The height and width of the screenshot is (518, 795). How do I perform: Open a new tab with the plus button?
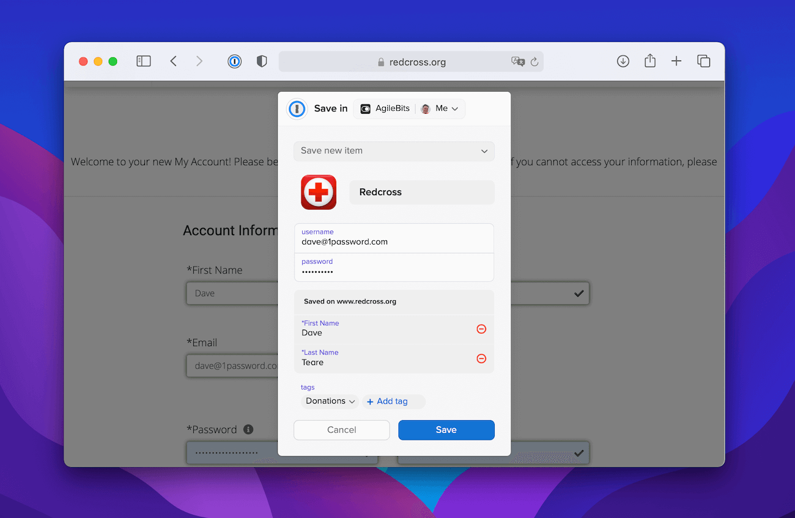click(676, 61)
